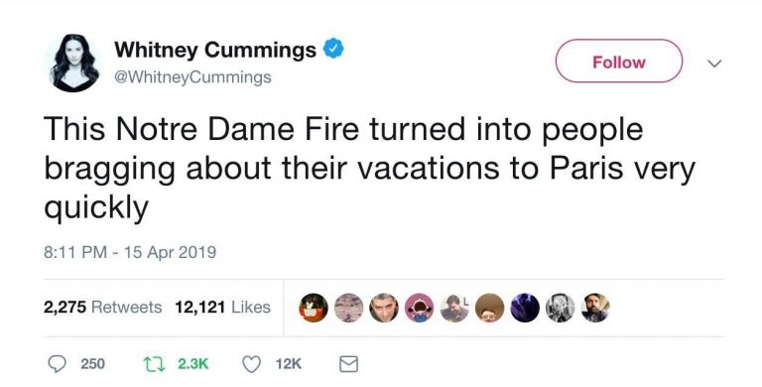762x387 pixels.
Task: Open first liker avatar with red figure
Action: (314, 308)
